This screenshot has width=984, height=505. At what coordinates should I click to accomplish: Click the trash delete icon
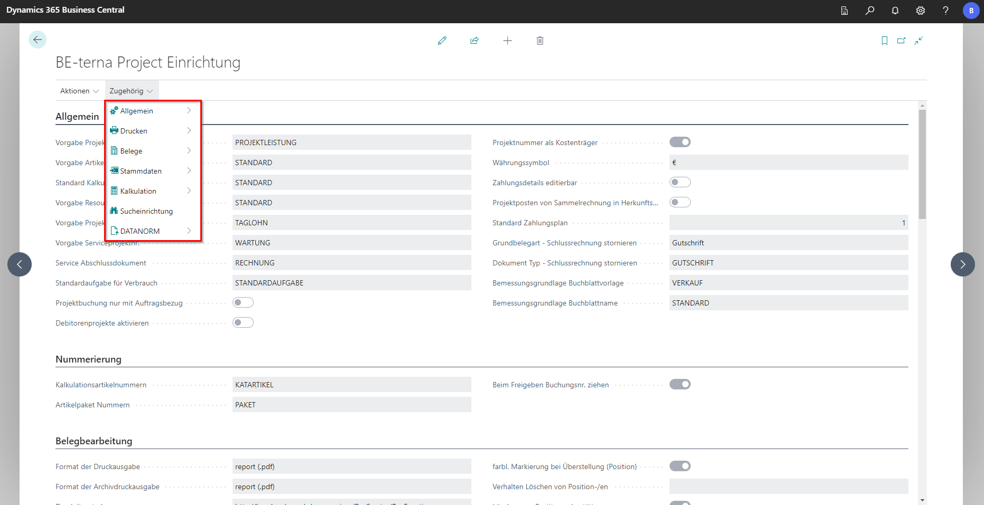coord(540,41)
